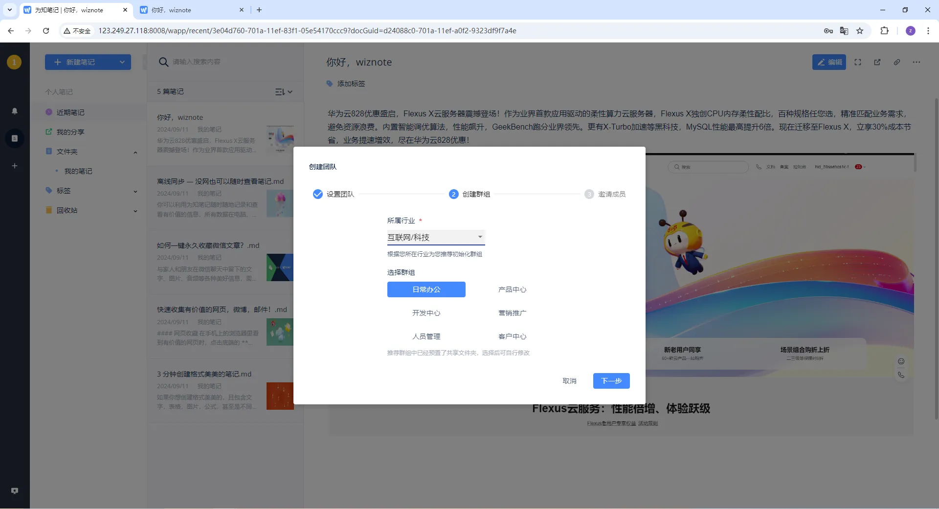Viewport: 939px width, 509px height.
Task: Expand the 新建笔记 dropdown arrow
Action: [x=122, y=62]
